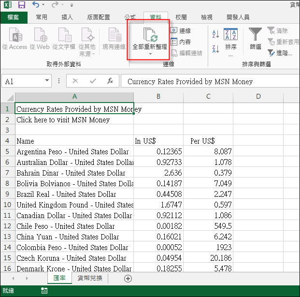Screen dimensions: 300x297
Task: Click the macro record icon in status bar
Action: coord(44,291)
